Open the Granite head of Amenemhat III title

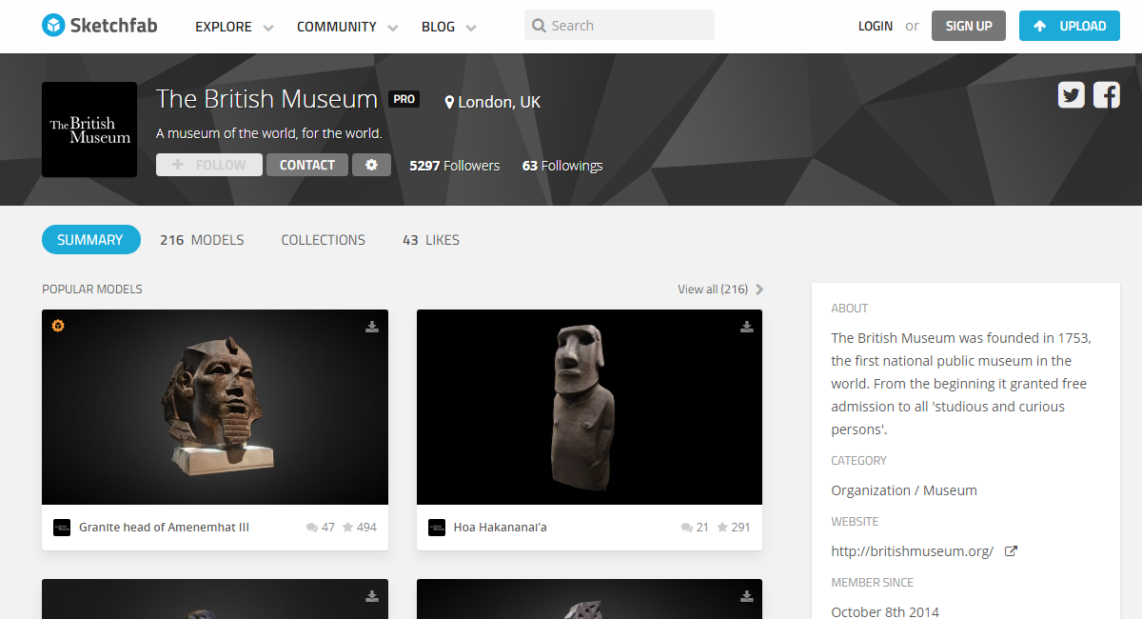(164, 528)
